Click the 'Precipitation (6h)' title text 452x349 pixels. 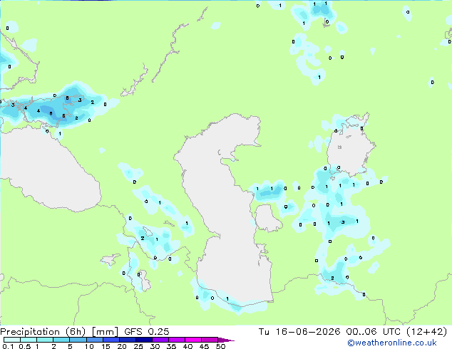point(43,332)
